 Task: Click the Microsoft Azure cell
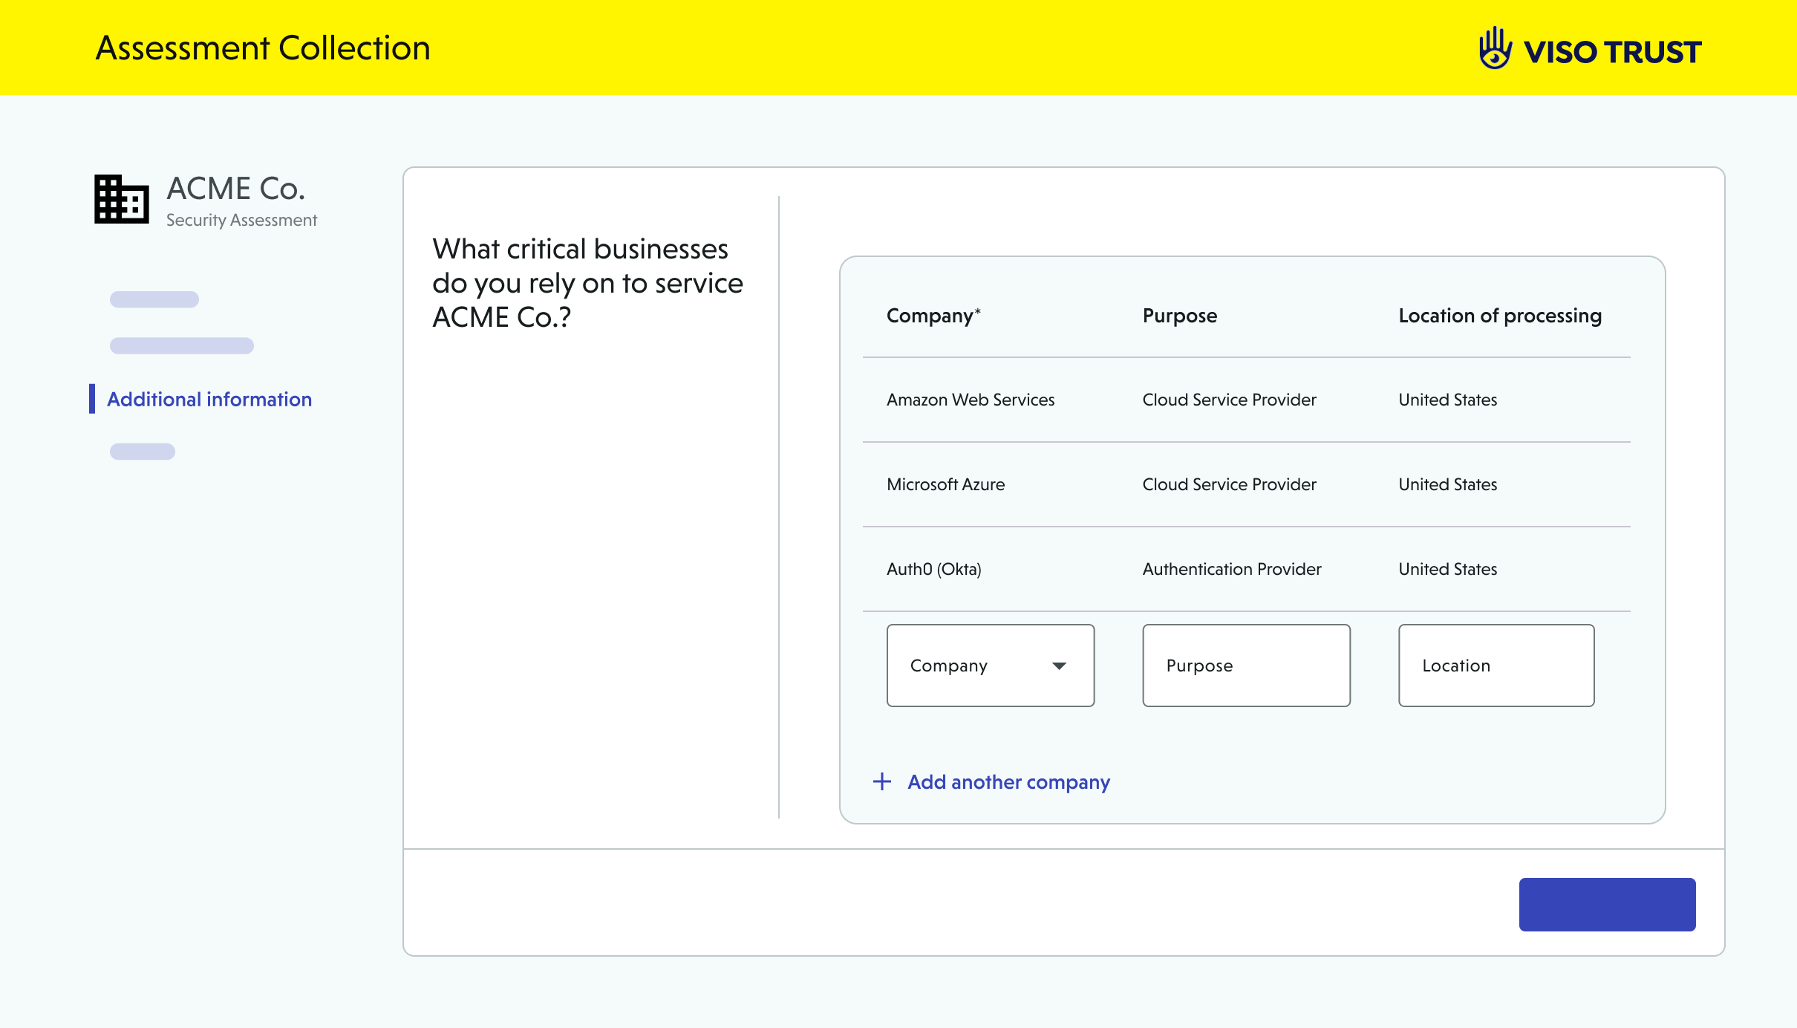pos(945,484)
